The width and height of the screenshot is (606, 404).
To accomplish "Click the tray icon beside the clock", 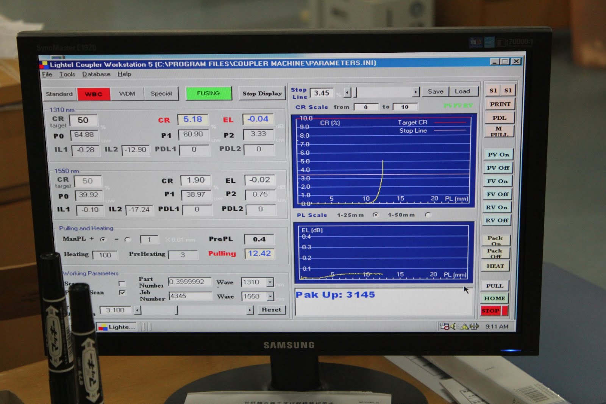I will pos(474,326).
